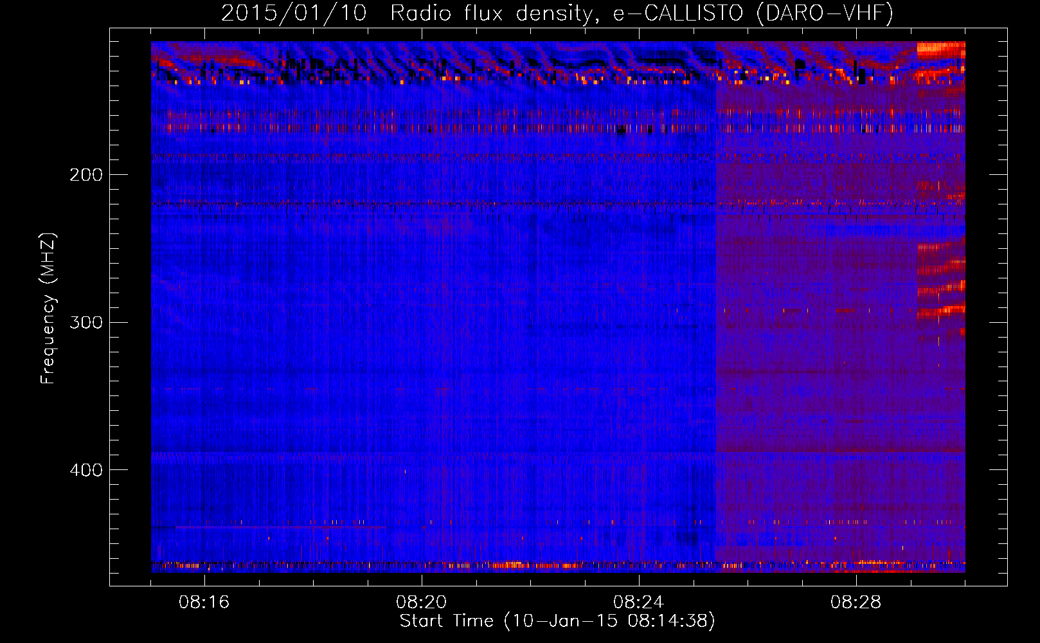The width and height of the screenshot is (1040, 643).
Task: Click the '200' frequency tick label
Action: pos(86,175)
